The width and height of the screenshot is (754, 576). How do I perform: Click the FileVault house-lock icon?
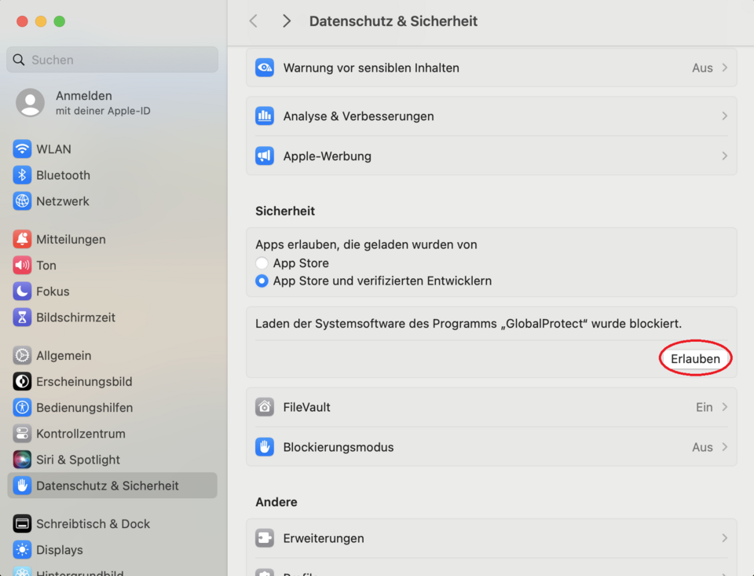(x=265, y=407)
